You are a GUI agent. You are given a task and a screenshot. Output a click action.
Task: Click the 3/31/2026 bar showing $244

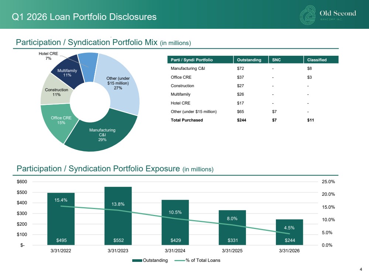pos(290,232)
